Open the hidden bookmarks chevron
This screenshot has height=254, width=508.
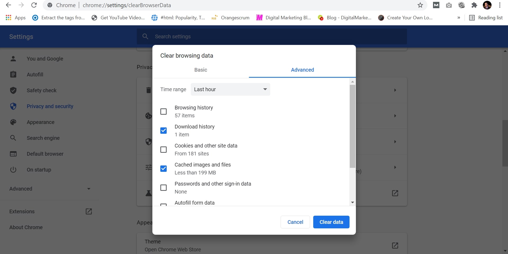pos(459,17)
